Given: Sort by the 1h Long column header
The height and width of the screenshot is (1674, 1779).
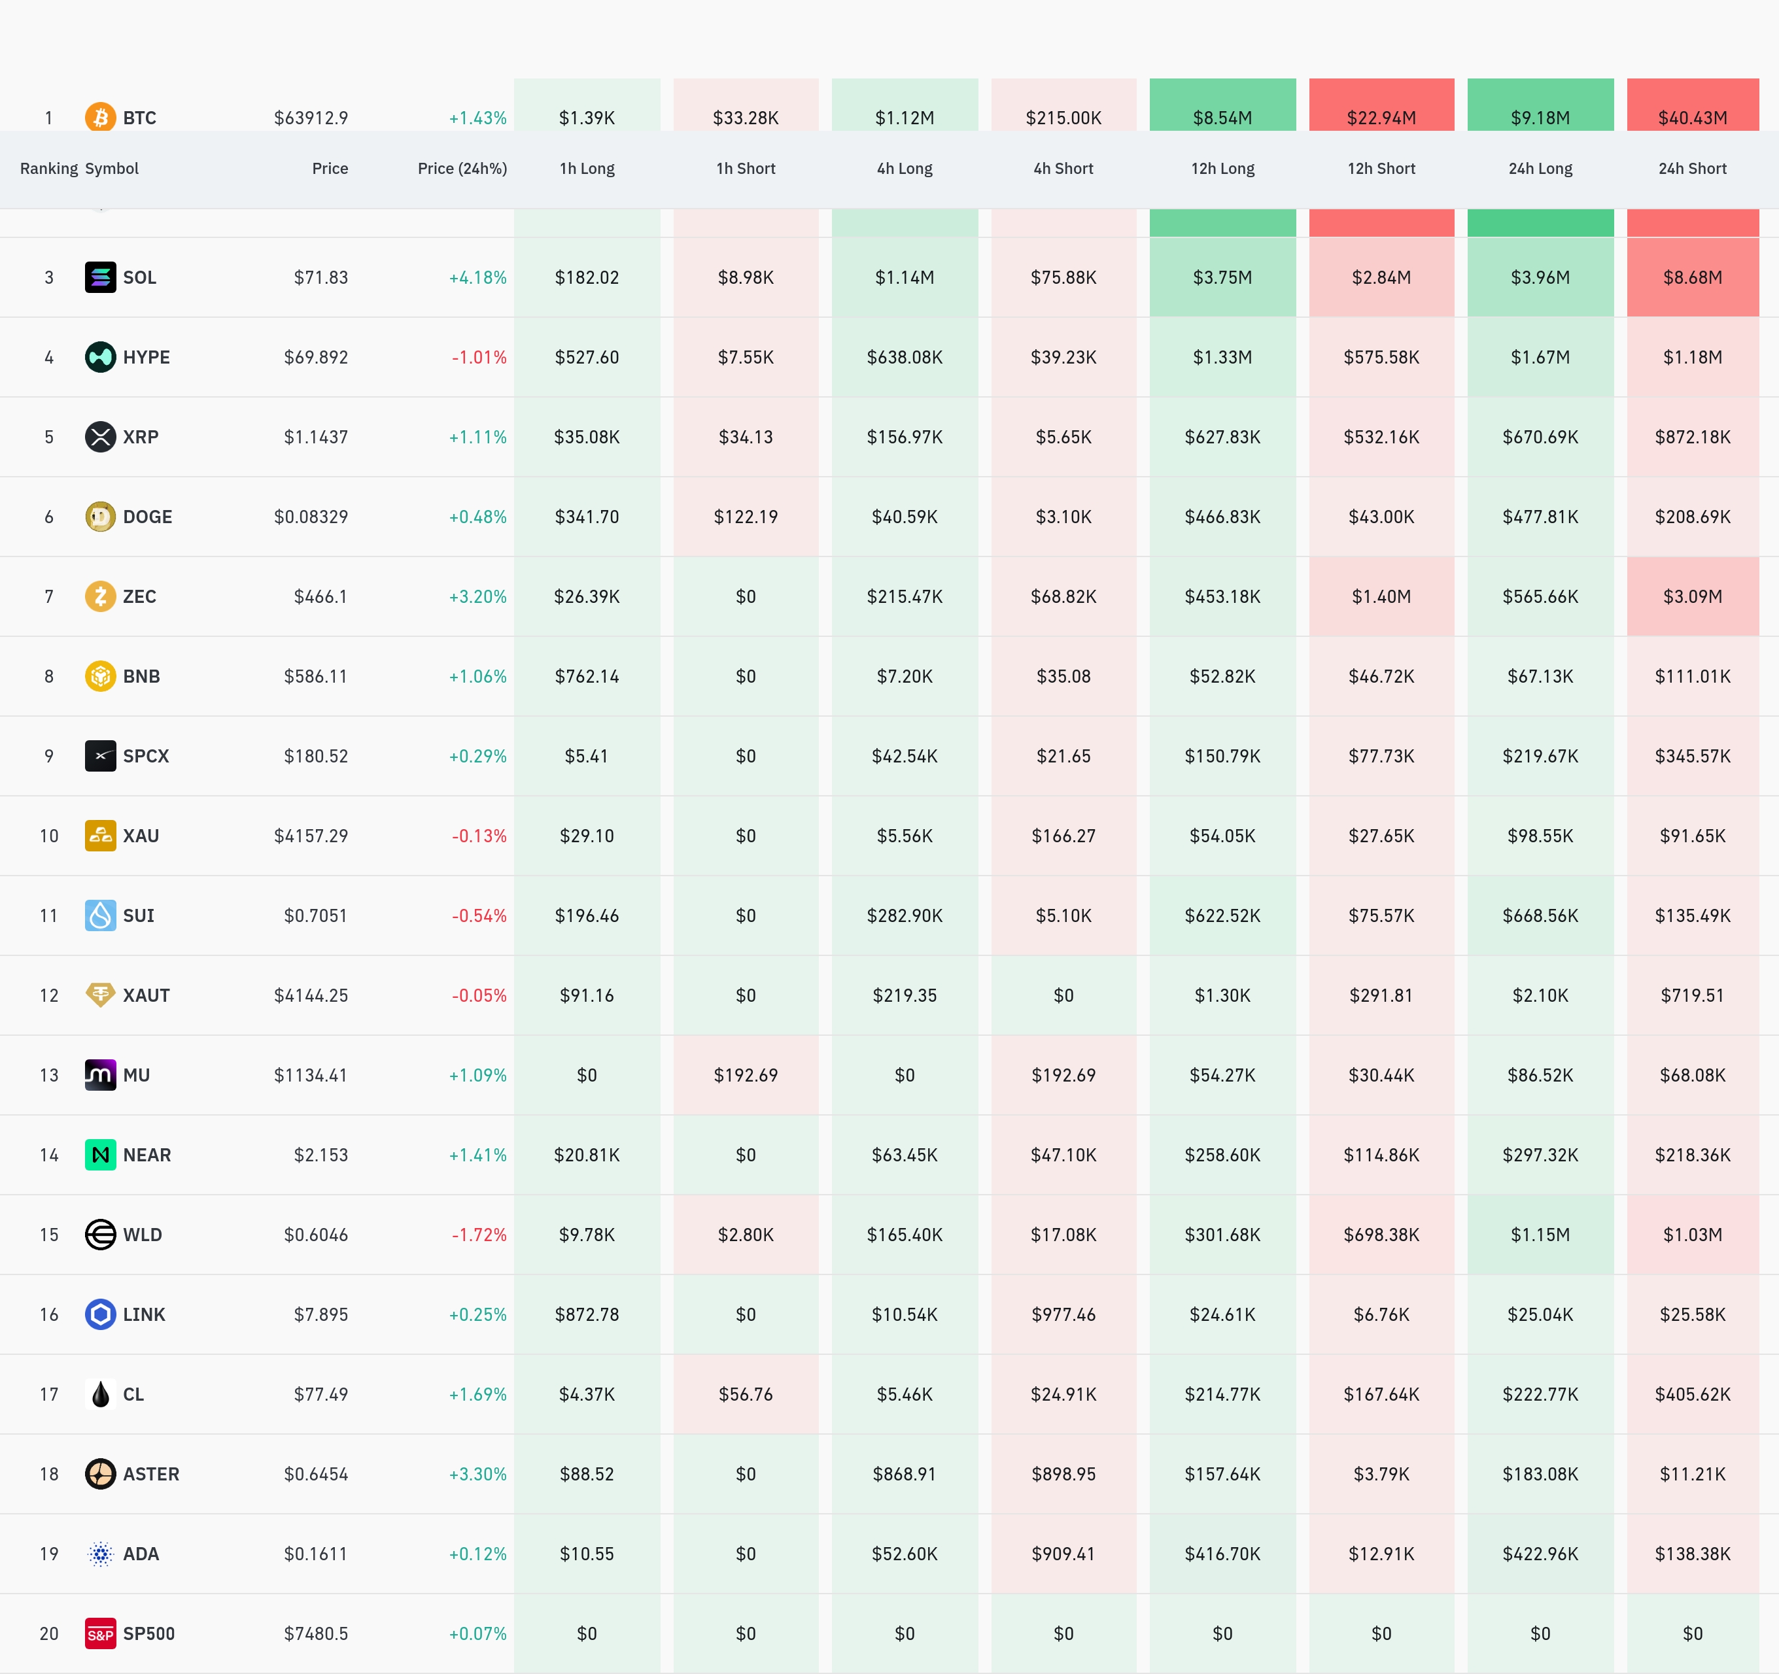Looking at the screenshot, I should click(x=587, y=168).
